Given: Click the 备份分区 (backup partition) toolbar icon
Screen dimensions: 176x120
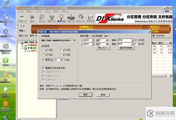Looking at the screenshot, I should coord(81,18).
